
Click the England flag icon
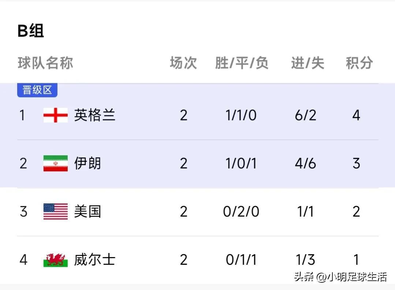point(55,115)
